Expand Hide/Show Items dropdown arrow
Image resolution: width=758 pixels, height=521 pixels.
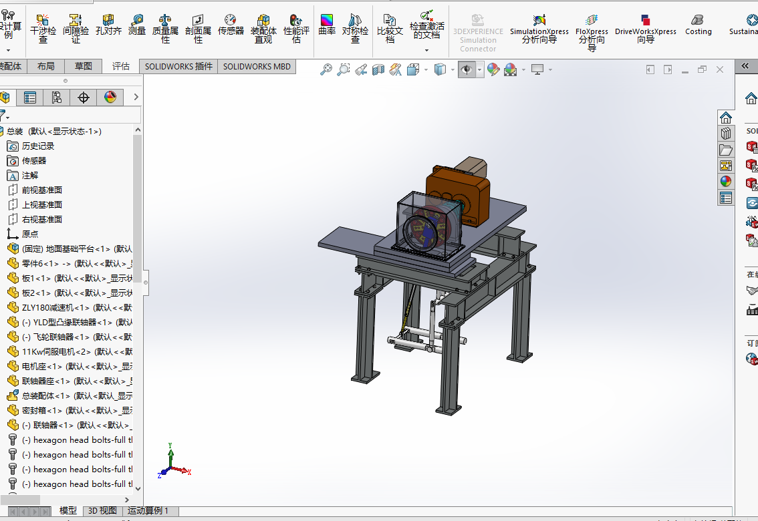pos(479,70)
